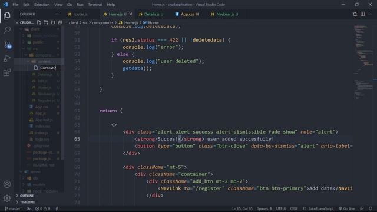Split the editor to the right
377x212 pixels.
[363, 14]
